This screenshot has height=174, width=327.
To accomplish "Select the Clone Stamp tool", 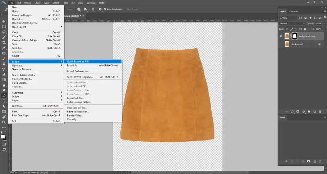I will tap(4, 64).
